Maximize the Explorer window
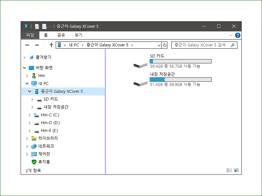The height and width of the screenshot is (196, 262). tap(219, 26)
